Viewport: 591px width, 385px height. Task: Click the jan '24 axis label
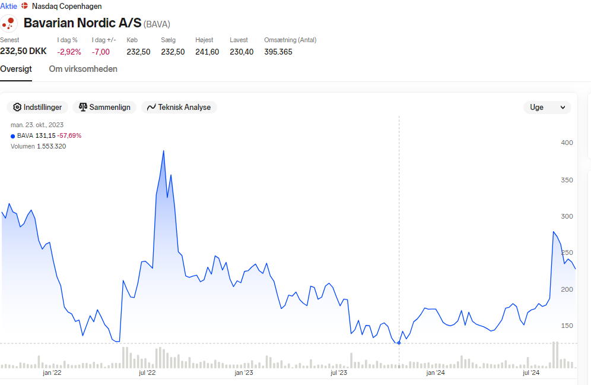click(x=436, y=373)
